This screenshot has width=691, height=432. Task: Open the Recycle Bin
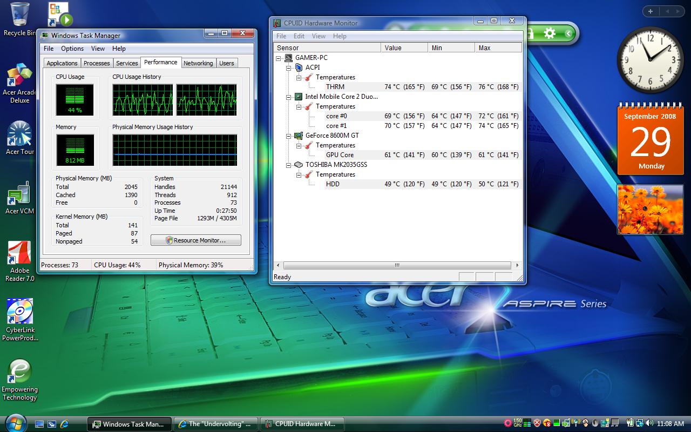click(20, 13)
